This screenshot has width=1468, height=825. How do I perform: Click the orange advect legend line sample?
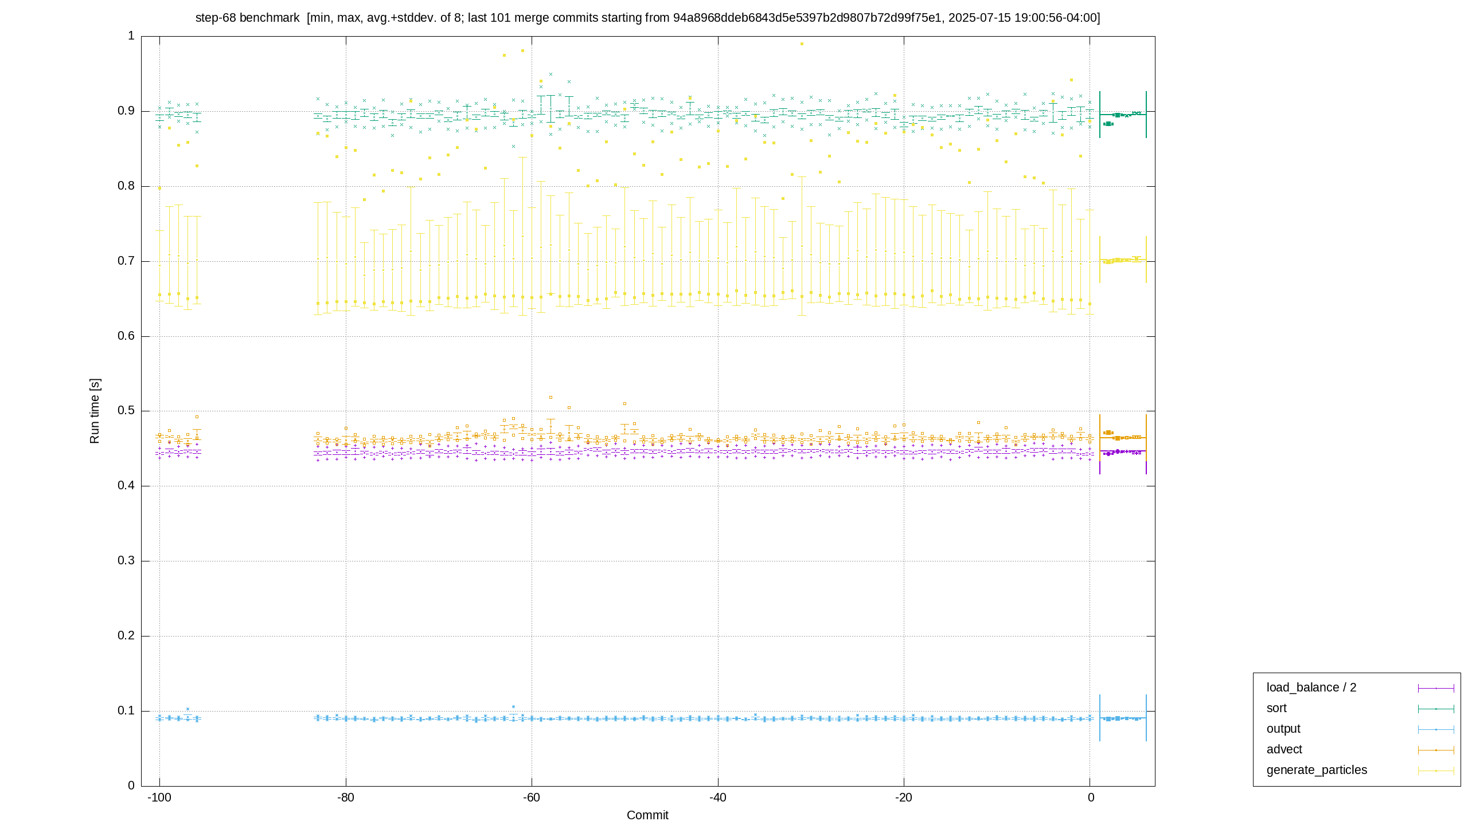(1436, 750)
